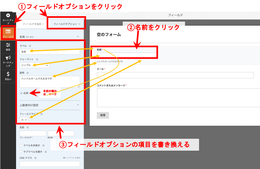
Task: Click the プレースホルダー input field
Action: [x=33, y=133]
